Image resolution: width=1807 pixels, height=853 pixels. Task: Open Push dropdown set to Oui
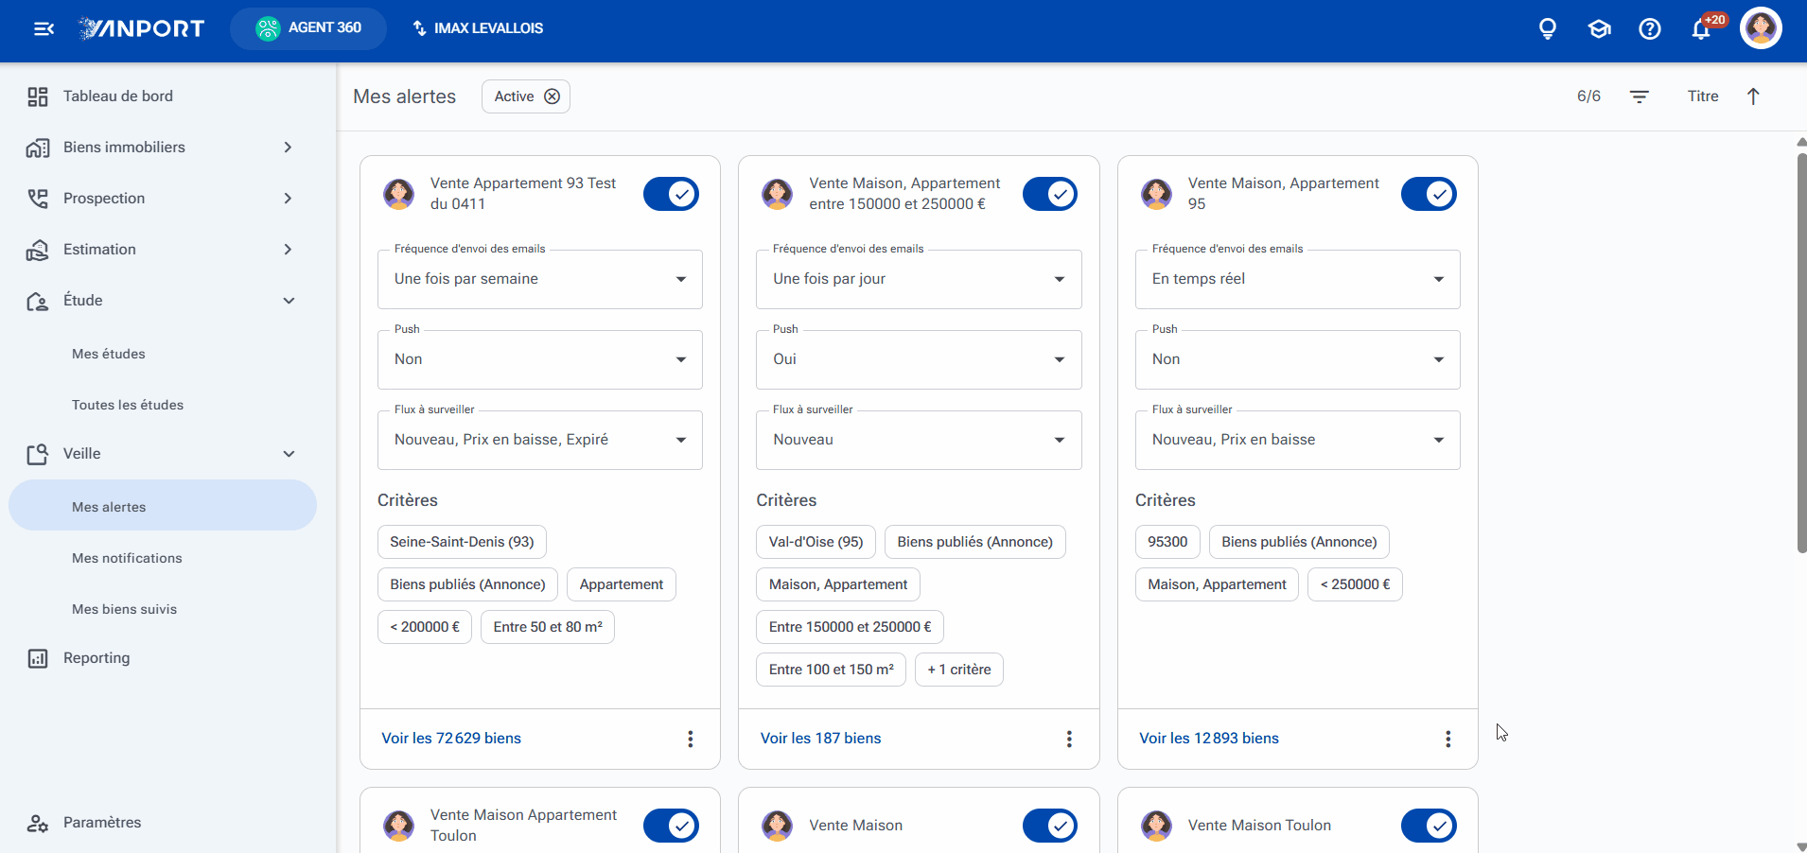pos(919,359)
